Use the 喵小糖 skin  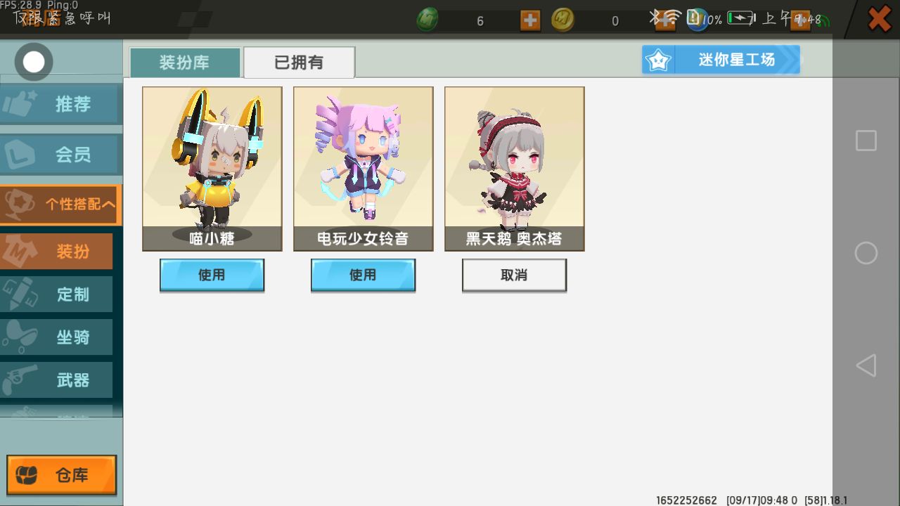coord(212,275)
